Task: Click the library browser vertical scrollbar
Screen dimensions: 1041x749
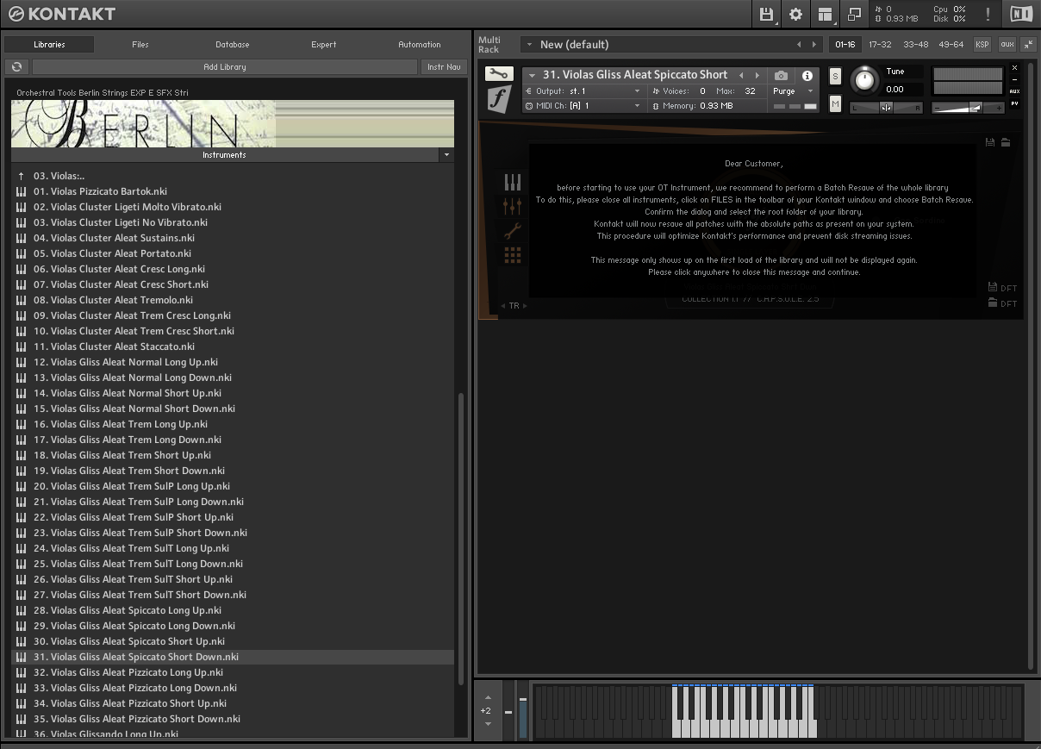Action: [x=460, y=539]
